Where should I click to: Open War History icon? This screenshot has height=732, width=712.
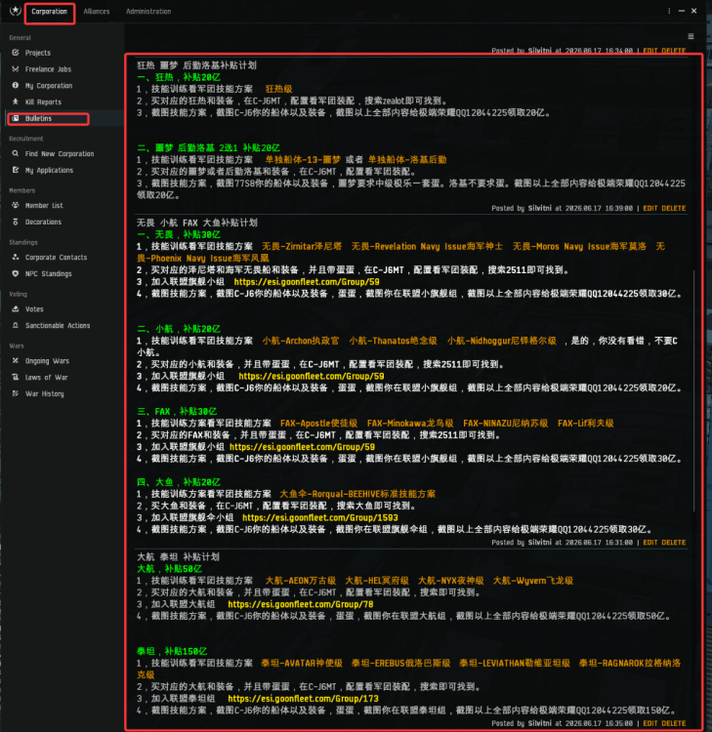[x=16, y=393]
